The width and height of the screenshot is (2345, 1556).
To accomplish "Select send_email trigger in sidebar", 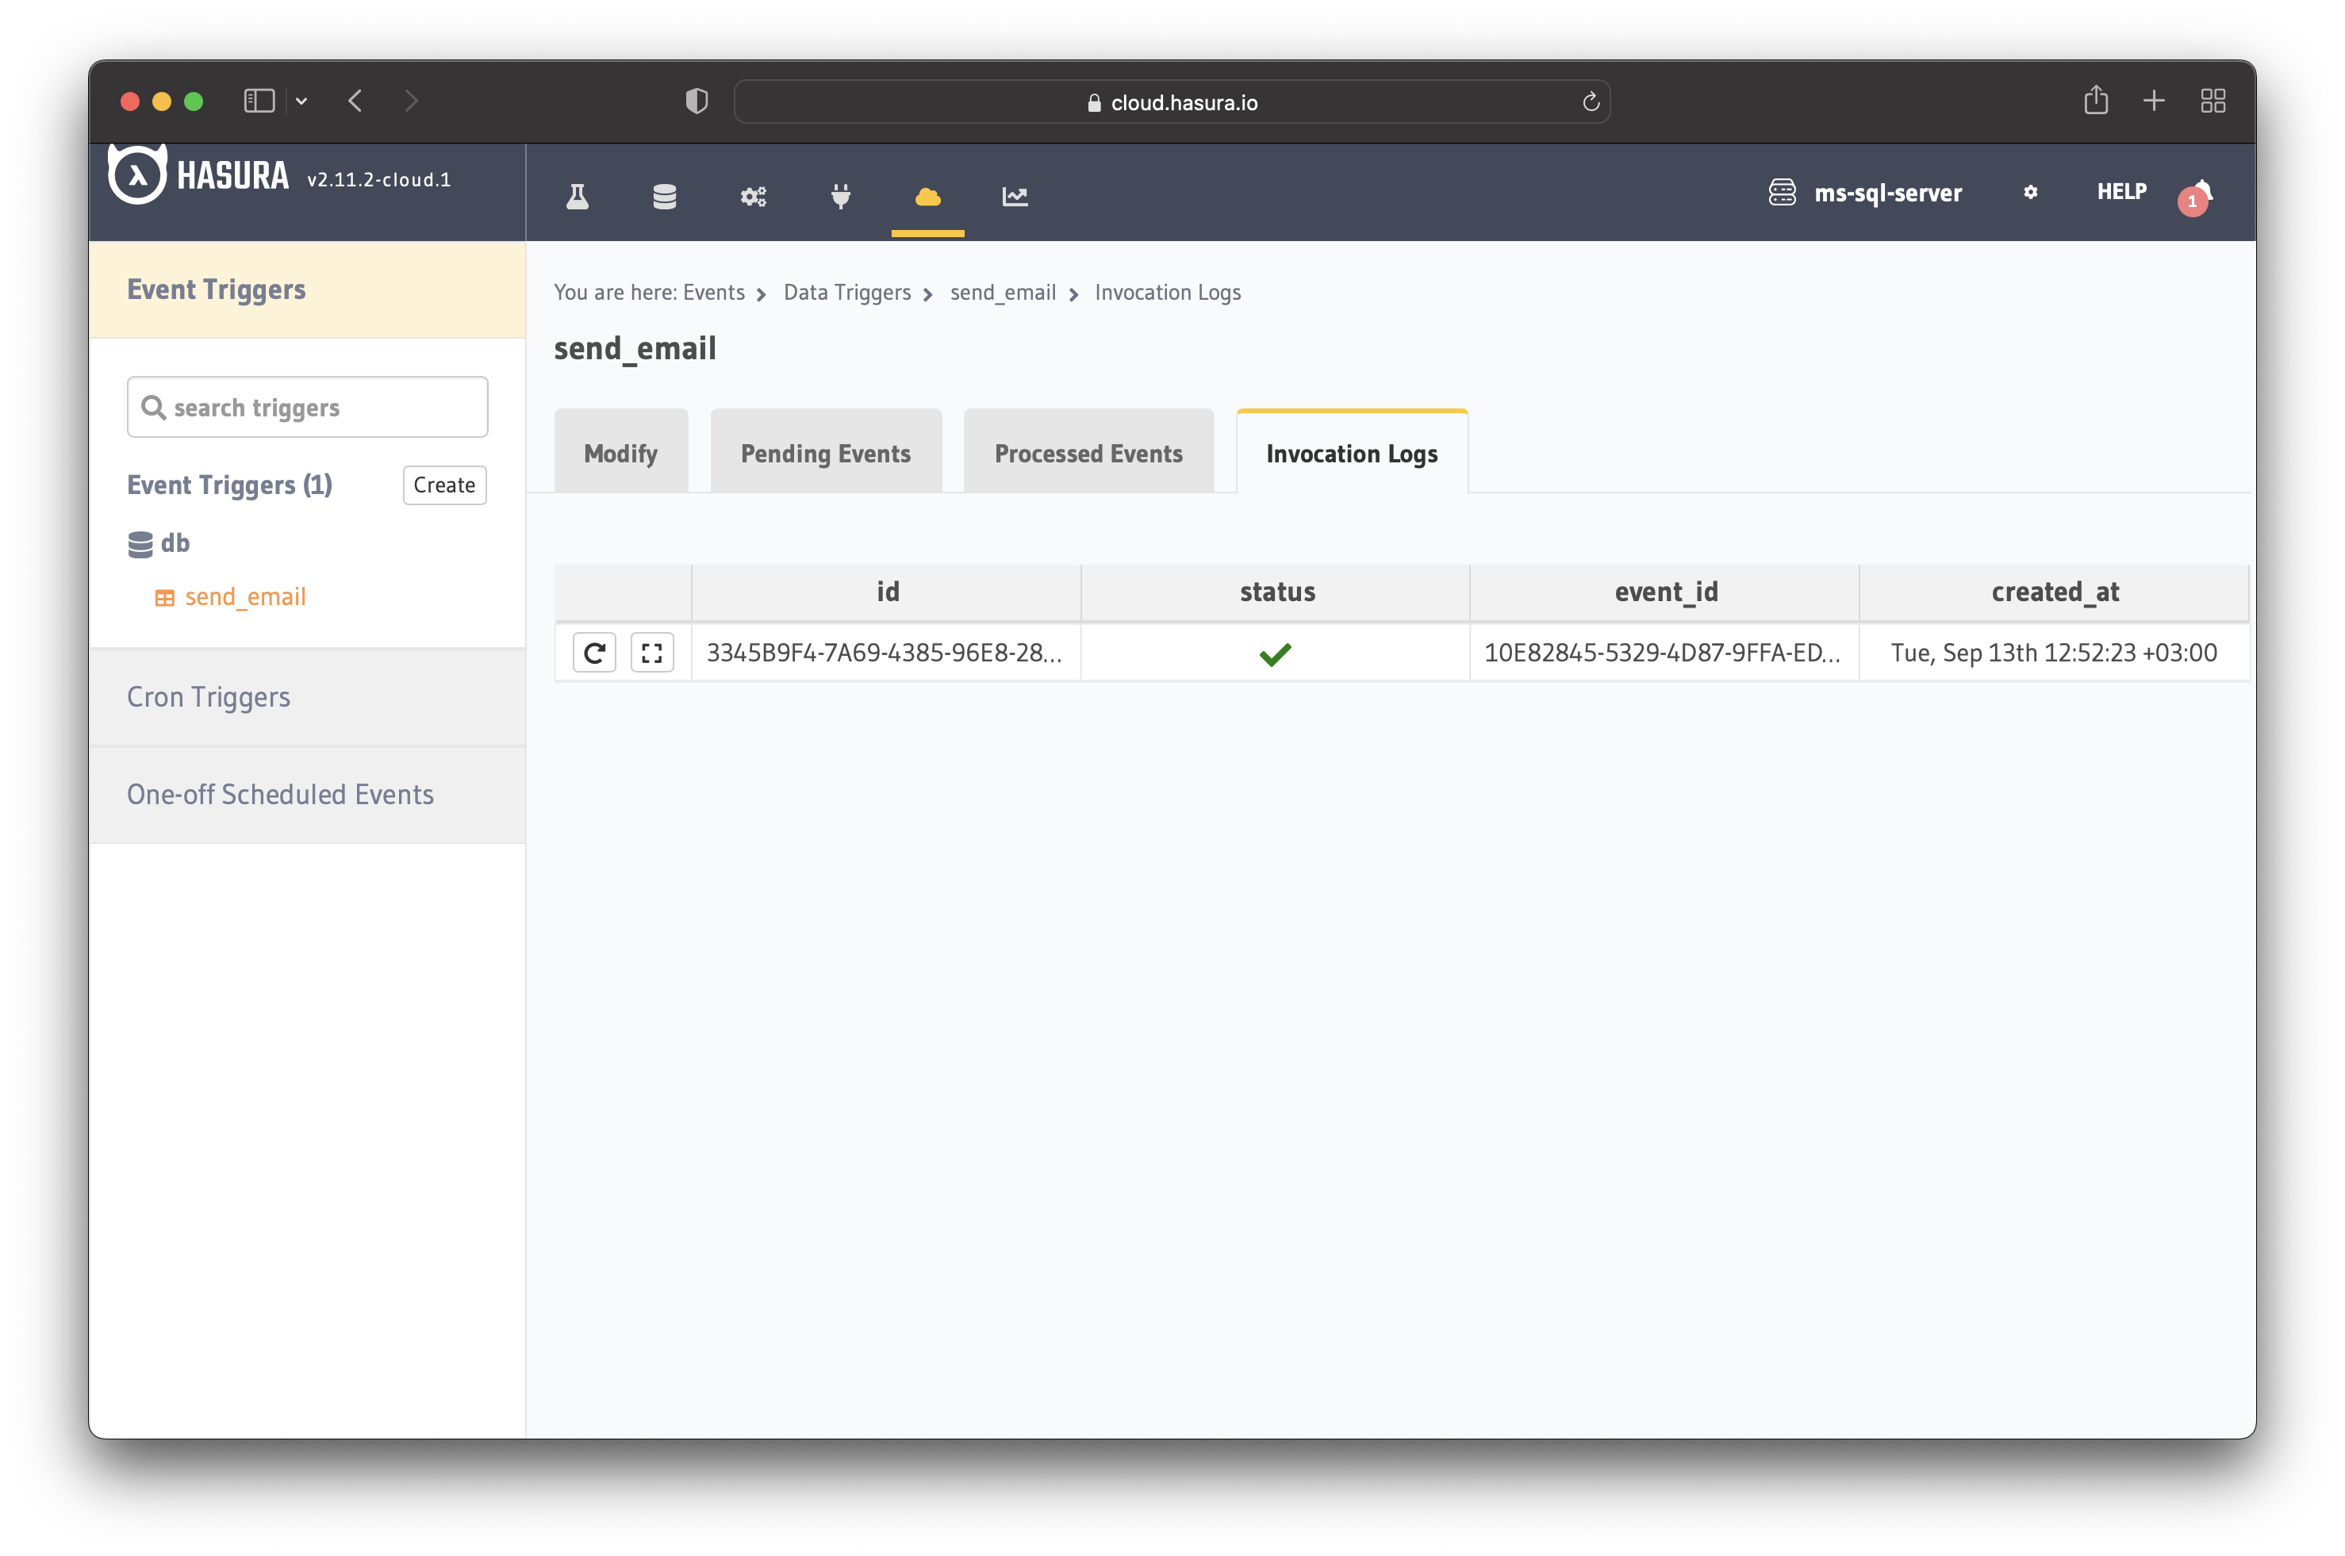I will tap(245, 597).
